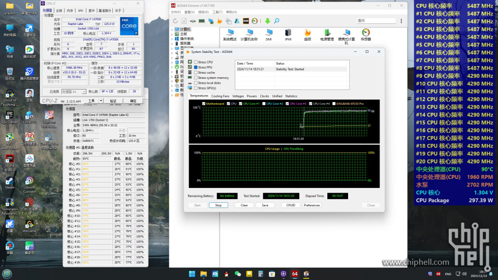
Task: Click the AIDA64 icon on the taskbar
Action: click(295, 274)
